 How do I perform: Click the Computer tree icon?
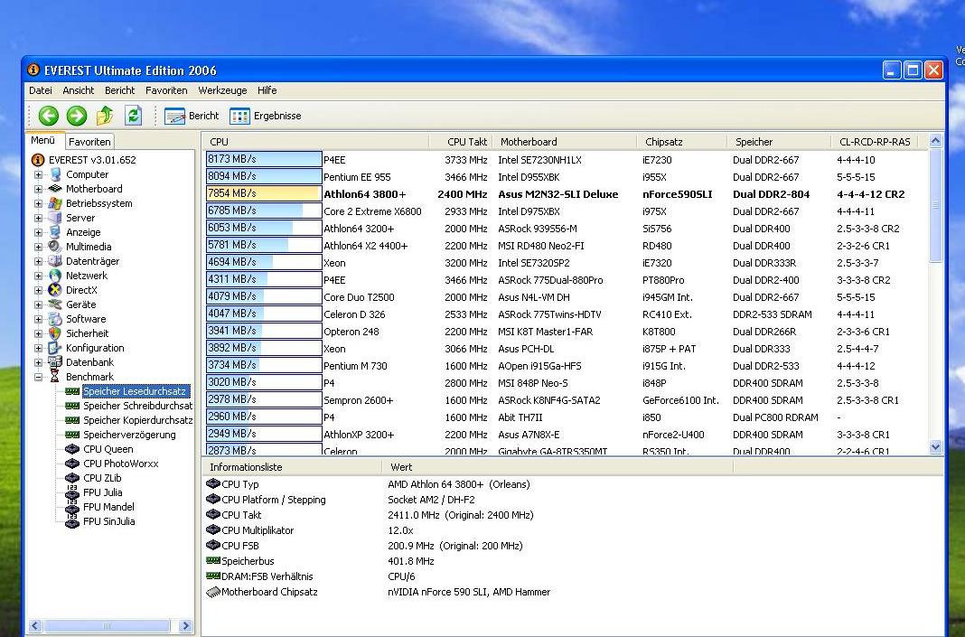click(55, 174)
